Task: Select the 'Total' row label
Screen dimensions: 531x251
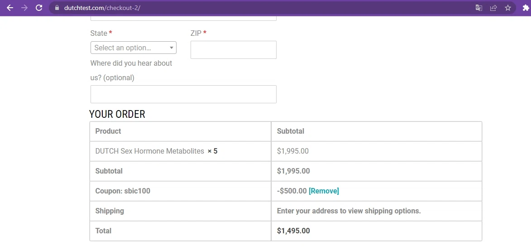Action: click(x=103, y=231)
